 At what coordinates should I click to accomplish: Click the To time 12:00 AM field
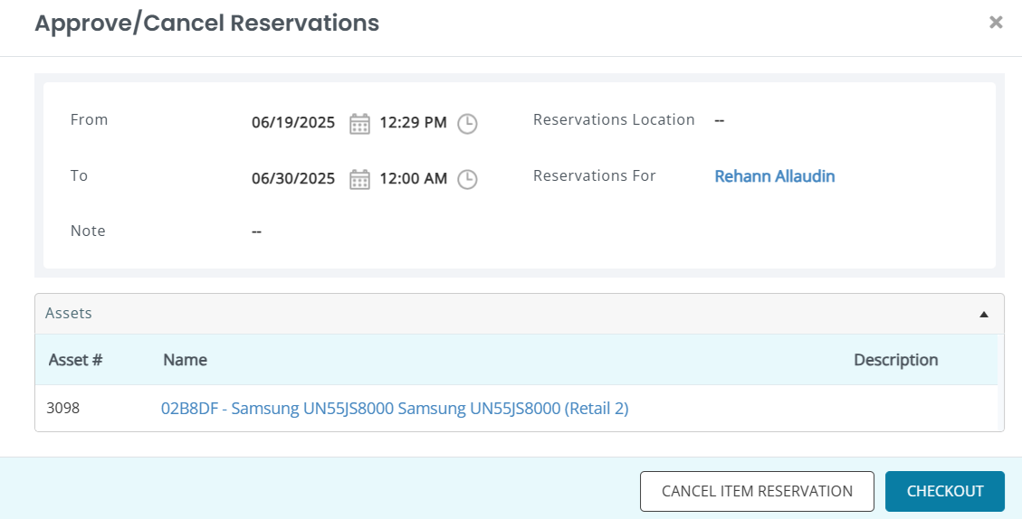(x=413, y=179)
